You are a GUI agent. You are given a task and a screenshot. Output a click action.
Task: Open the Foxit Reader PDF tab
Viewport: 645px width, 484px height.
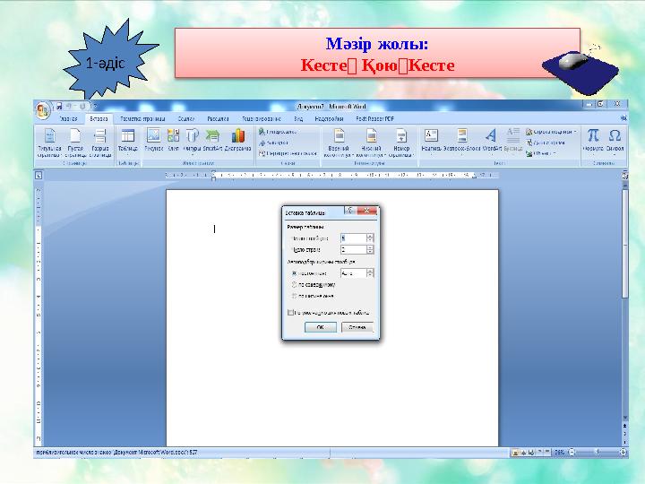click(x=374, y=118)
